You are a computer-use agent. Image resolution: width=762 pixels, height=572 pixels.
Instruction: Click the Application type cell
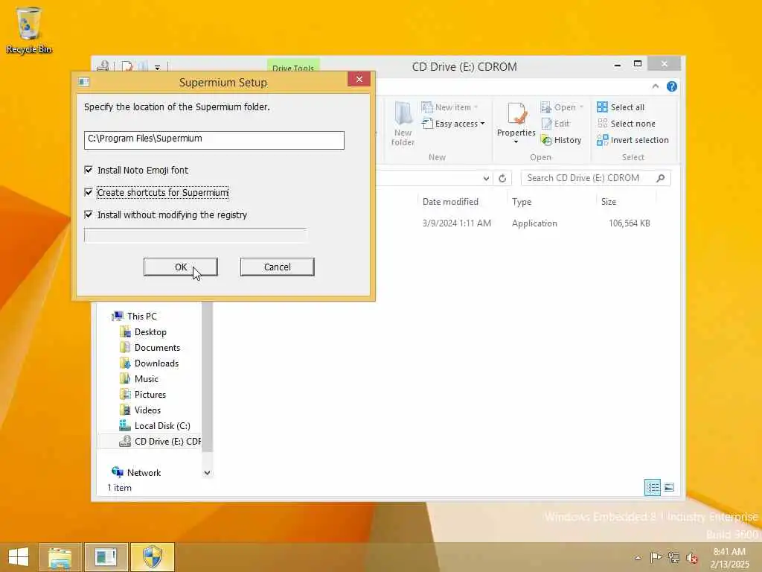pyautogui.click(x=534, y=223)
